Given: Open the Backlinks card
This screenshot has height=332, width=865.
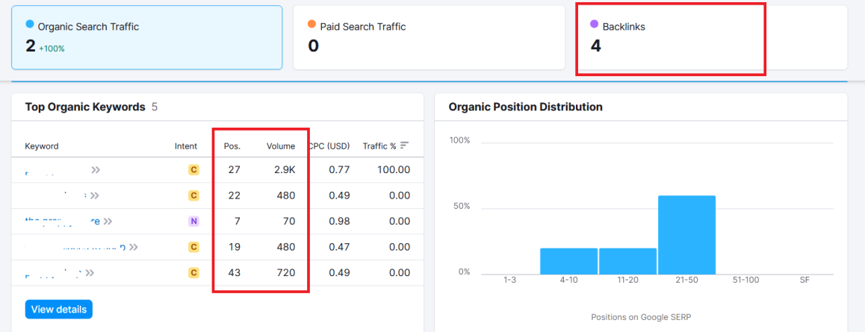Looking at the screenshot, I should click(712, 37).
